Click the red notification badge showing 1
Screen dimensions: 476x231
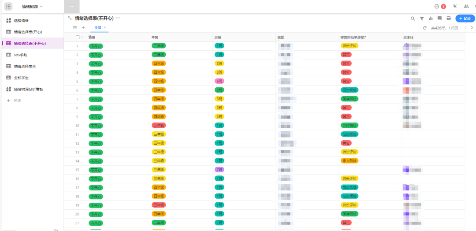click(x=443, y=6)
